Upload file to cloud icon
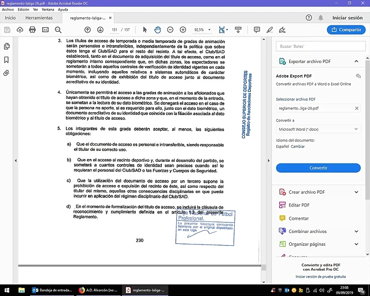Image resolution: width=370 pixels, height=296 pixels. pos(20,29)
